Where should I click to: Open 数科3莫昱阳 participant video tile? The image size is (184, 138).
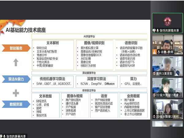pos(166,65)
